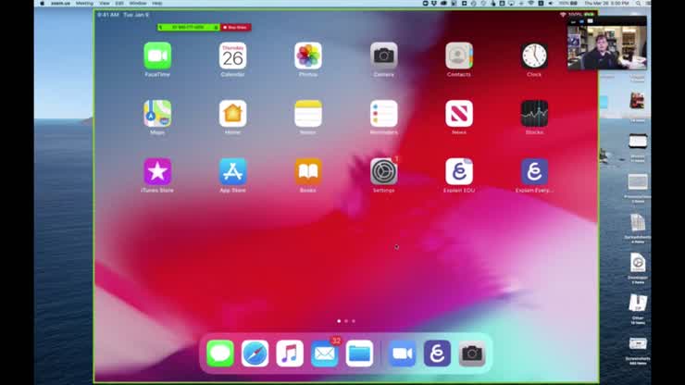Click the red Stop Share button

coord(236,28)
